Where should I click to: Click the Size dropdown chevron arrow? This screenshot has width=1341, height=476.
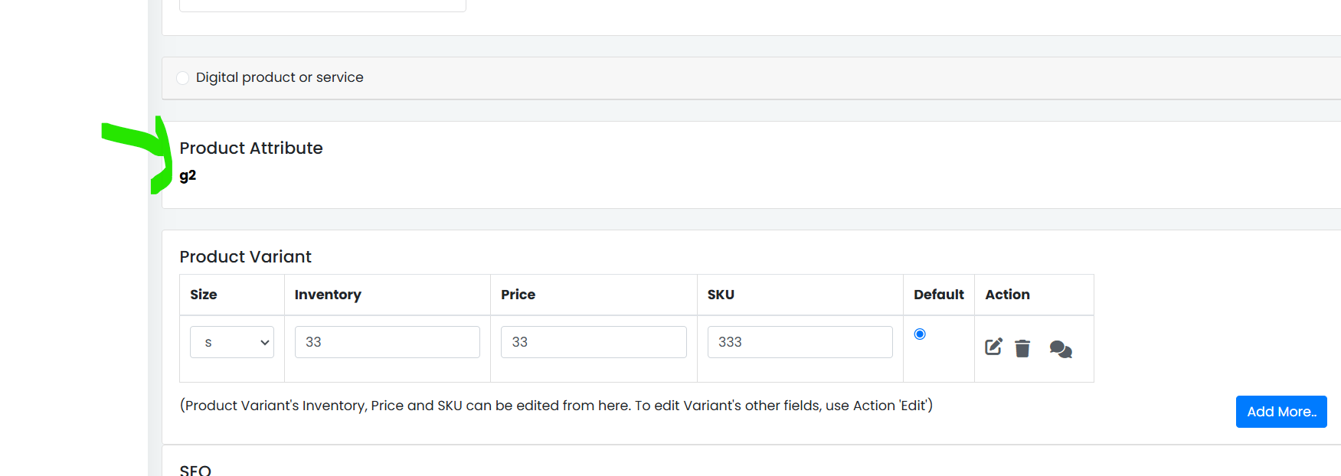tap(264, 343)
